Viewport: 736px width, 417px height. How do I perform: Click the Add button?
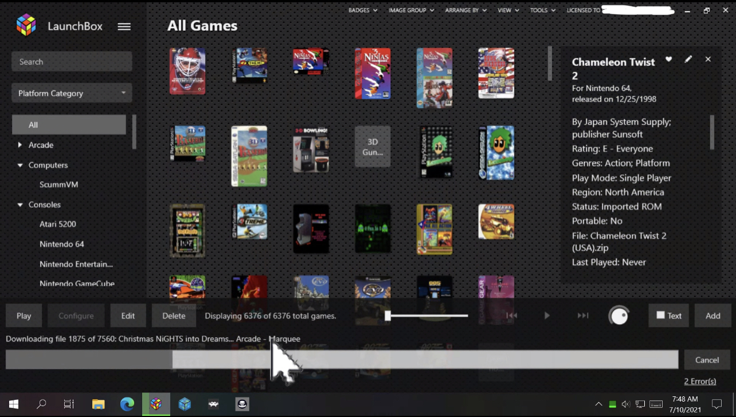point(713,316)
